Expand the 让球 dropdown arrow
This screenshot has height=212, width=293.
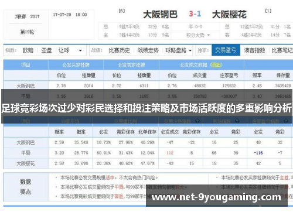80,50
